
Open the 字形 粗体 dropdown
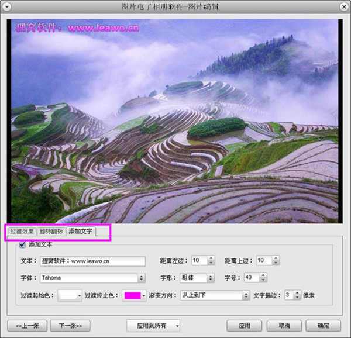pyautogui.click(x=197, y=278)
